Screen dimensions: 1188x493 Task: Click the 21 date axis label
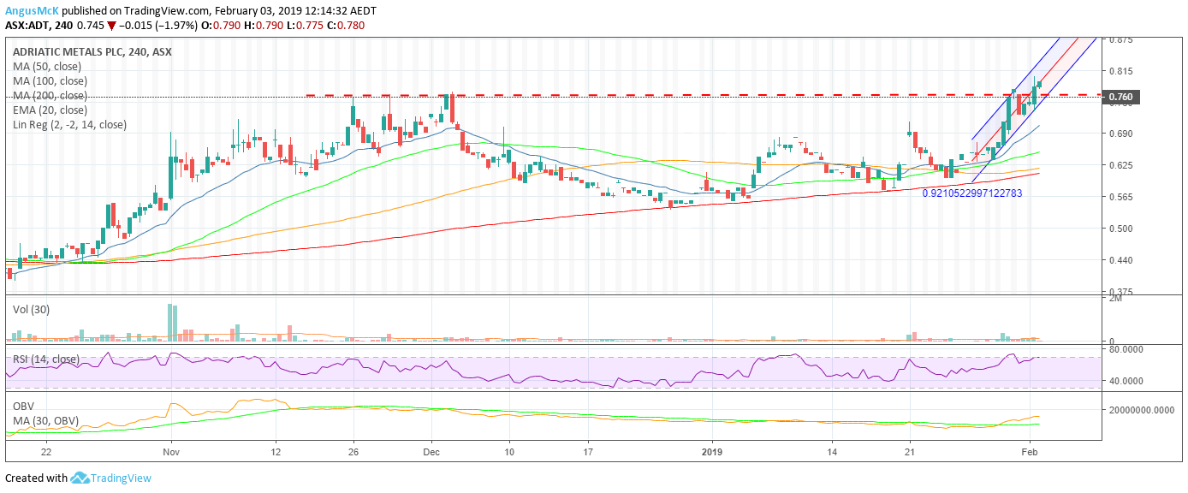[x=910, y=451]
